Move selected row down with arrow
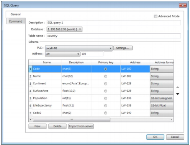Screen dimensions: 190x145 pyautogui.click(x=178, y=94)
